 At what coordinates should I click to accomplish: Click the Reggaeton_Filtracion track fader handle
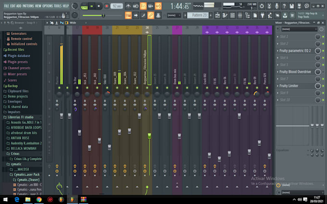(x=150, y=136)
